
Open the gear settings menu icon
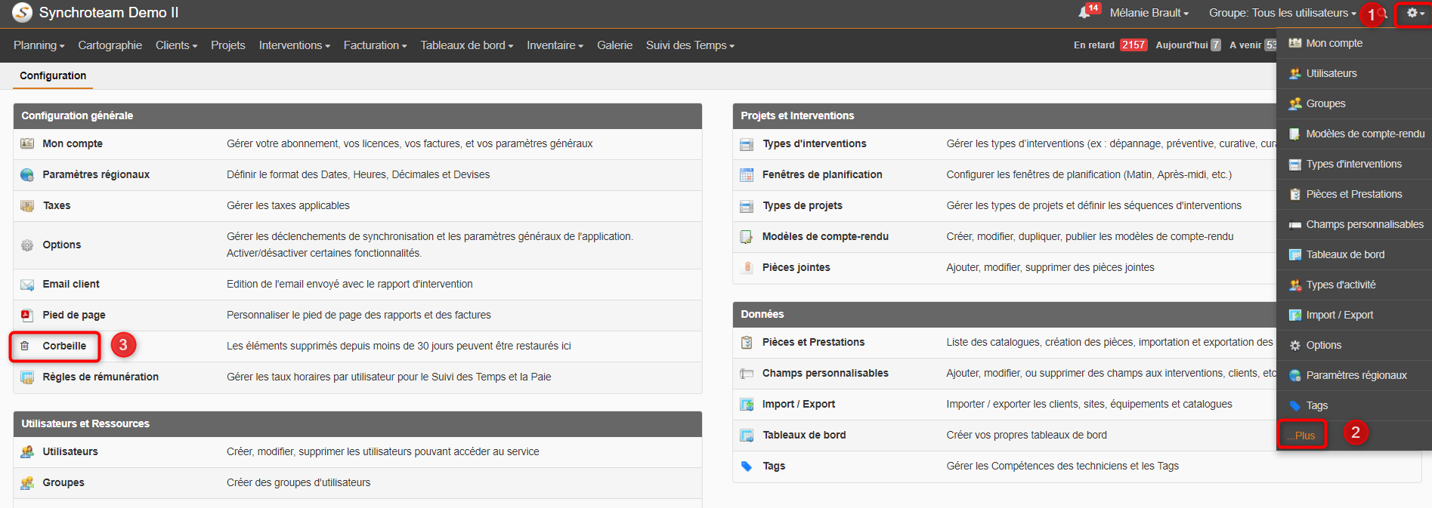point(1415,13)
